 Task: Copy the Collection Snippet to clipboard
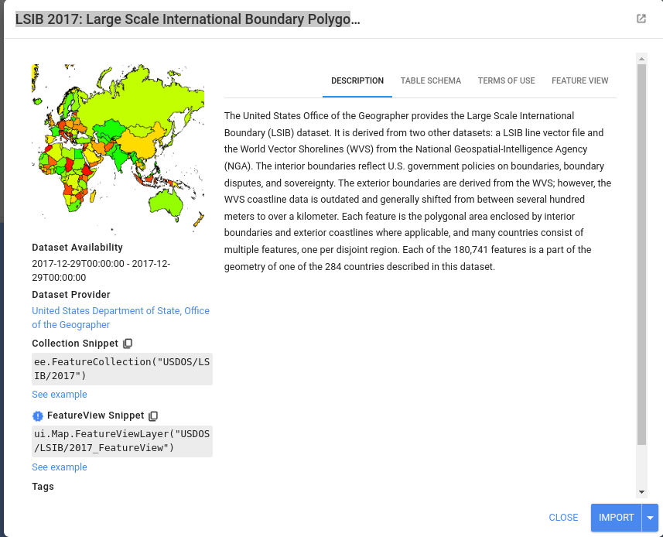pos(128,344)
